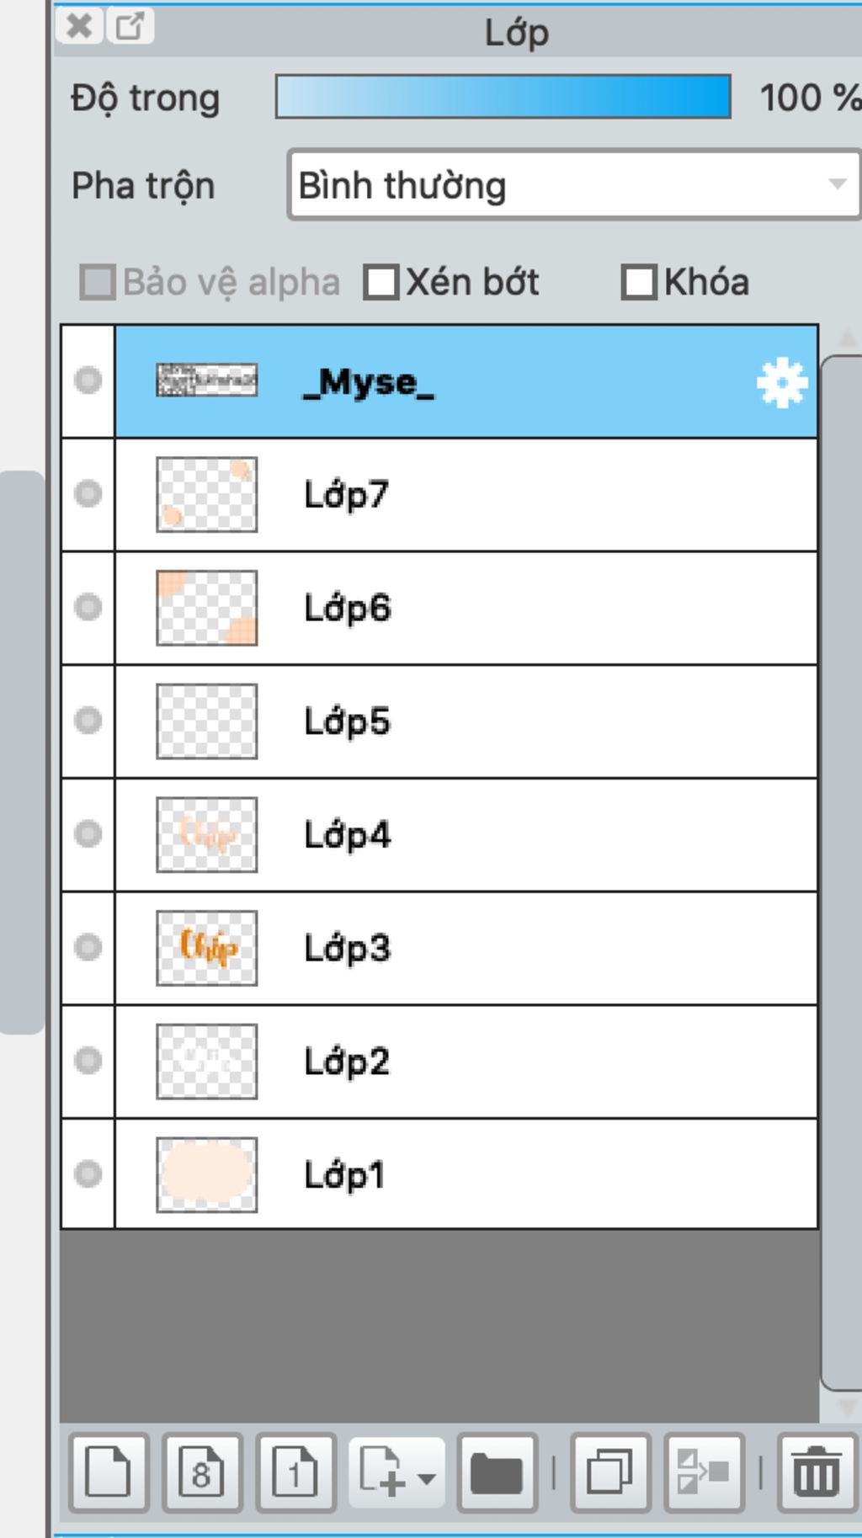Hide the Lớp1 layer visibility dot
This screenshot has height=1538, width=862.
tap(88, 1173)
